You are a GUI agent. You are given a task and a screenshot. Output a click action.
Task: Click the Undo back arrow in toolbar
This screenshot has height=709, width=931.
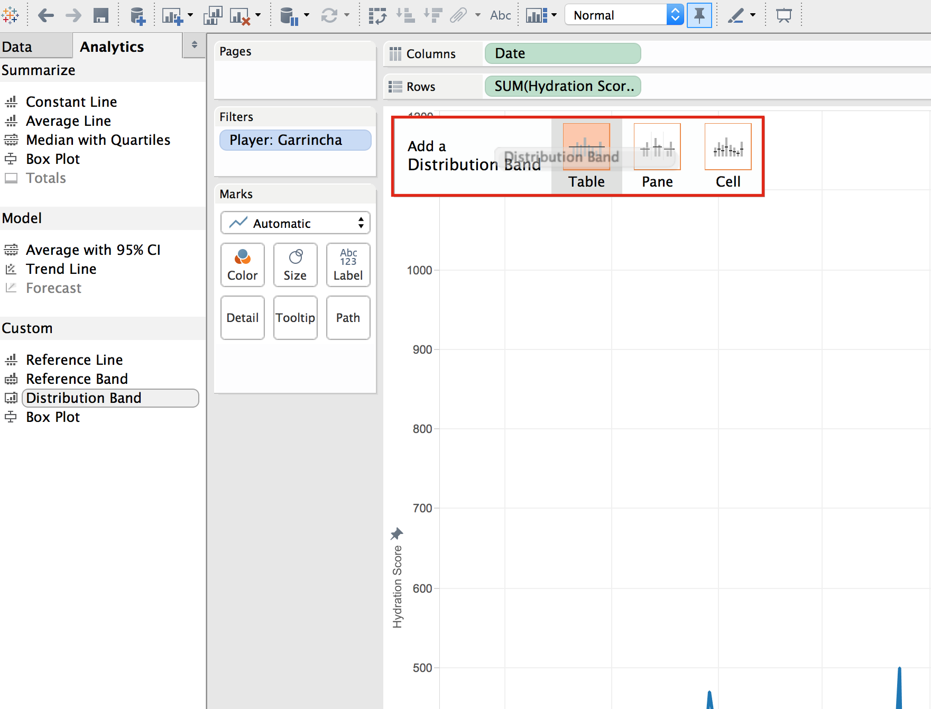46,15
